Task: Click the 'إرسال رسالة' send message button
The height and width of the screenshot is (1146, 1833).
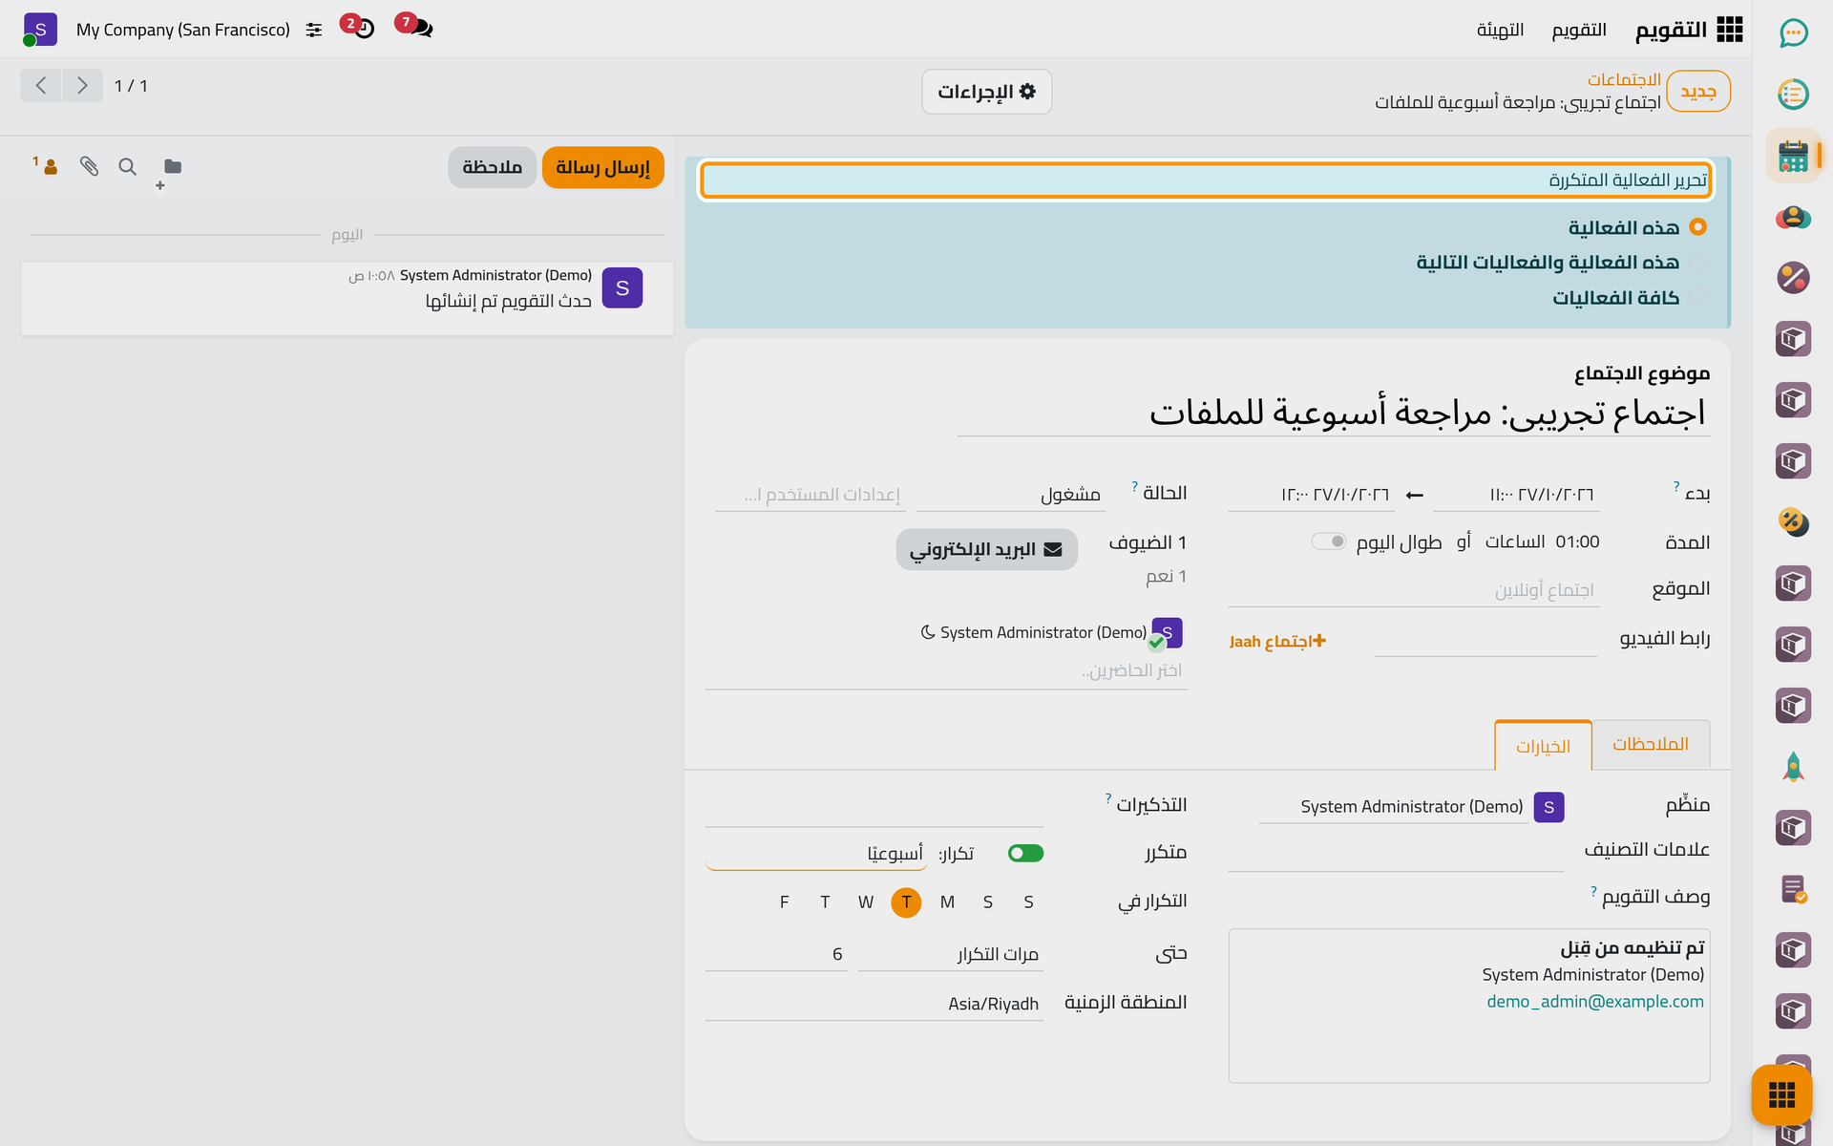Action: click(602, 167)
